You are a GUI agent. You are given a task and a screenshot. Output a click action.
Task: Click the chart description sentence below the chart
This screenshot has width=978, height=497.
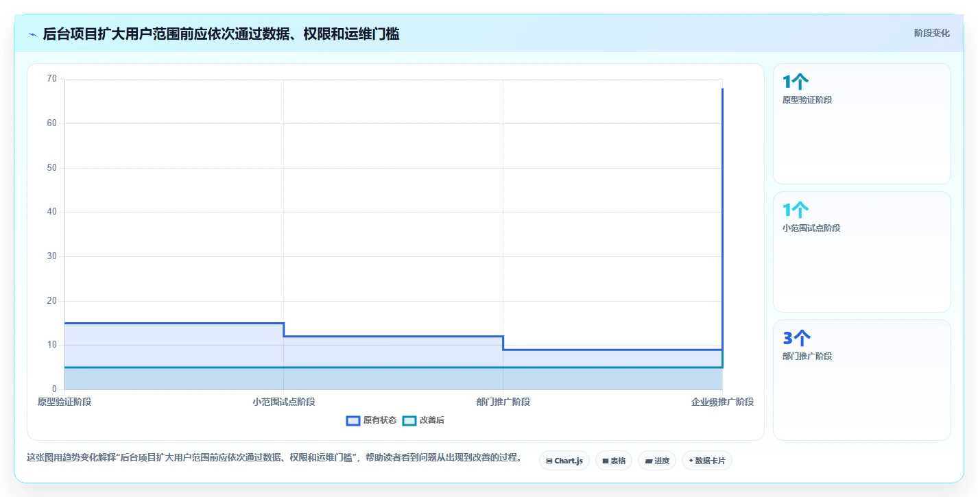point(274,458)
